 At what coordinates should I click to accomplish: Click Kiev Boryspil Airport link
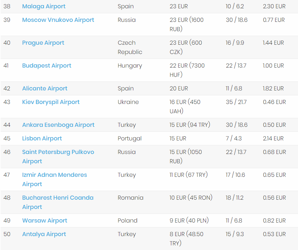click(x=51, y=102)
